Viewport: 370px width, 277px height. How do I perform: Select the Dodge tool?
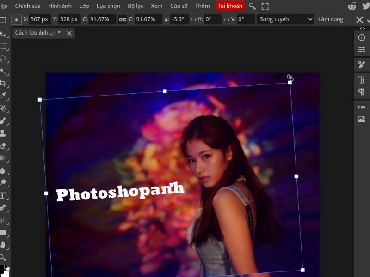click(x=3, y=182)
